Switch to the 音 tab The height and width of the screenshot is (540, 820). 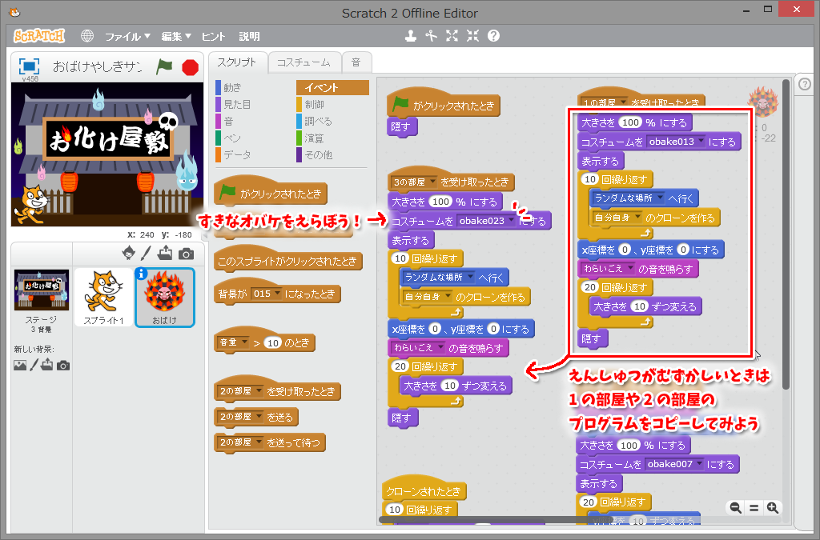pos(356,62)
